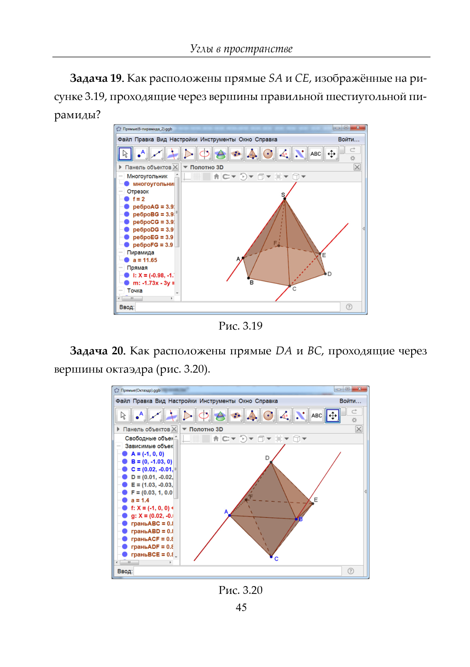Open Настройки menu in the octahedron window
The height and width of the screenshot is (667, 470).
[182, 401]
